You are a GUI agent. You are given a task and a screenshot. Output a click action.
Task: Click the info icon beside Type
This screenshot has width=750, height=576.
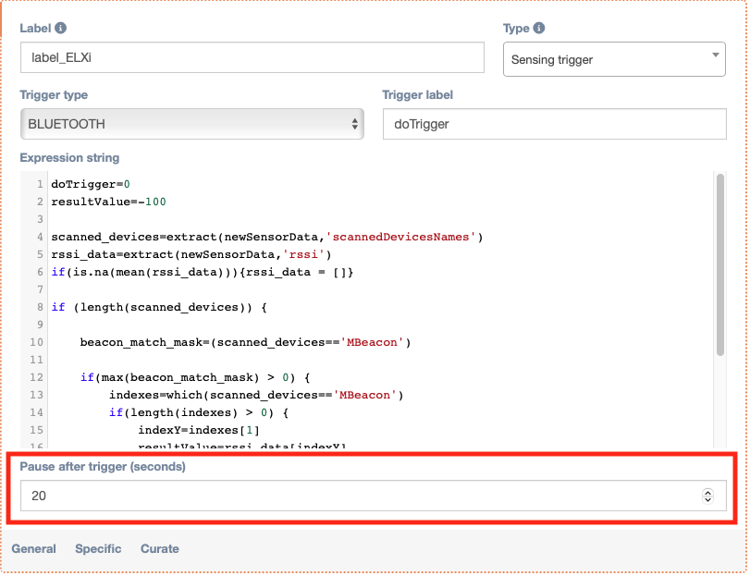(x=539, y=29)
